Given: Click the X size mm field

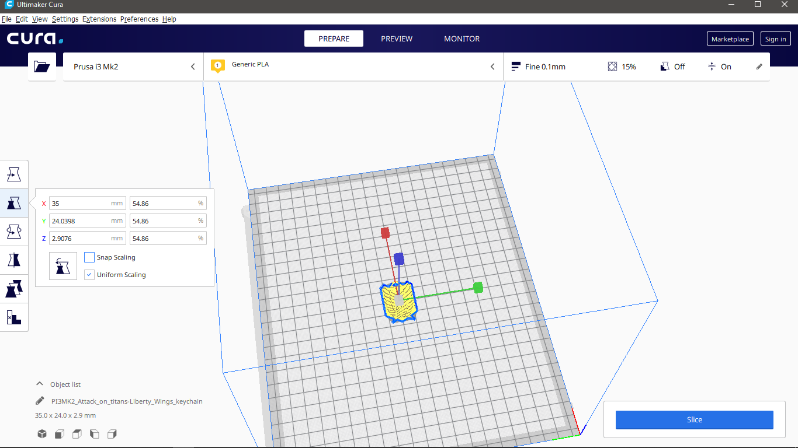Looking at the screenshot, I should pos(88,204).
